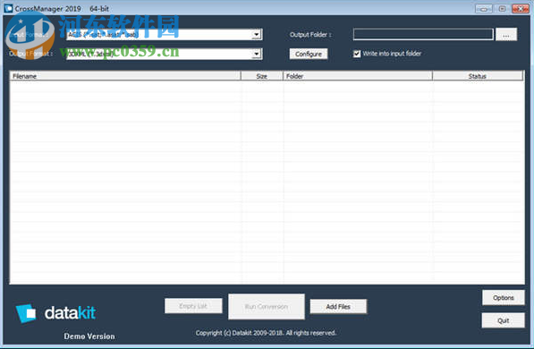
Task: Click the CrossManager title bar app icon
Action: [8, 8]
